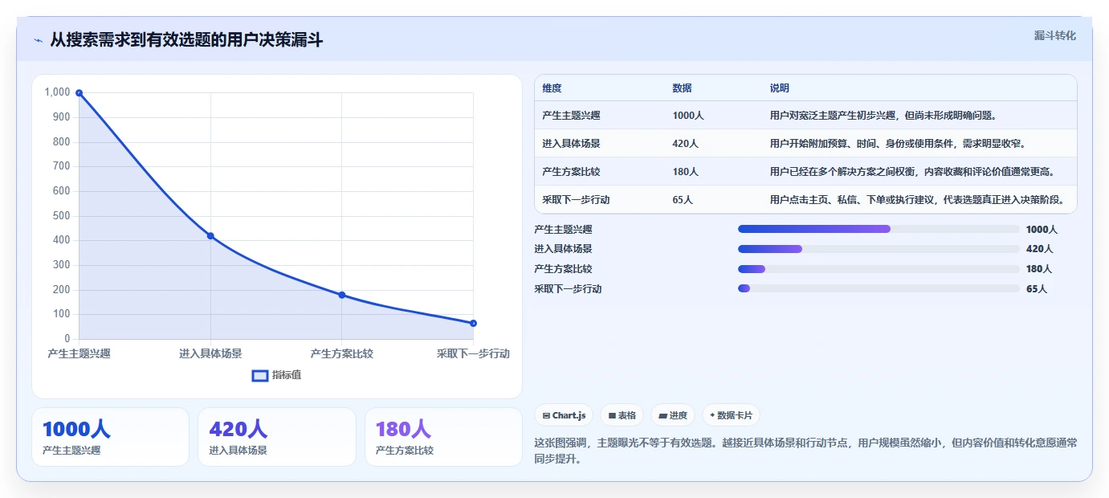The image size is (1109, 498).
Task: Click the description starting 用户已经在多个解决方案
Action: point(912,172)
